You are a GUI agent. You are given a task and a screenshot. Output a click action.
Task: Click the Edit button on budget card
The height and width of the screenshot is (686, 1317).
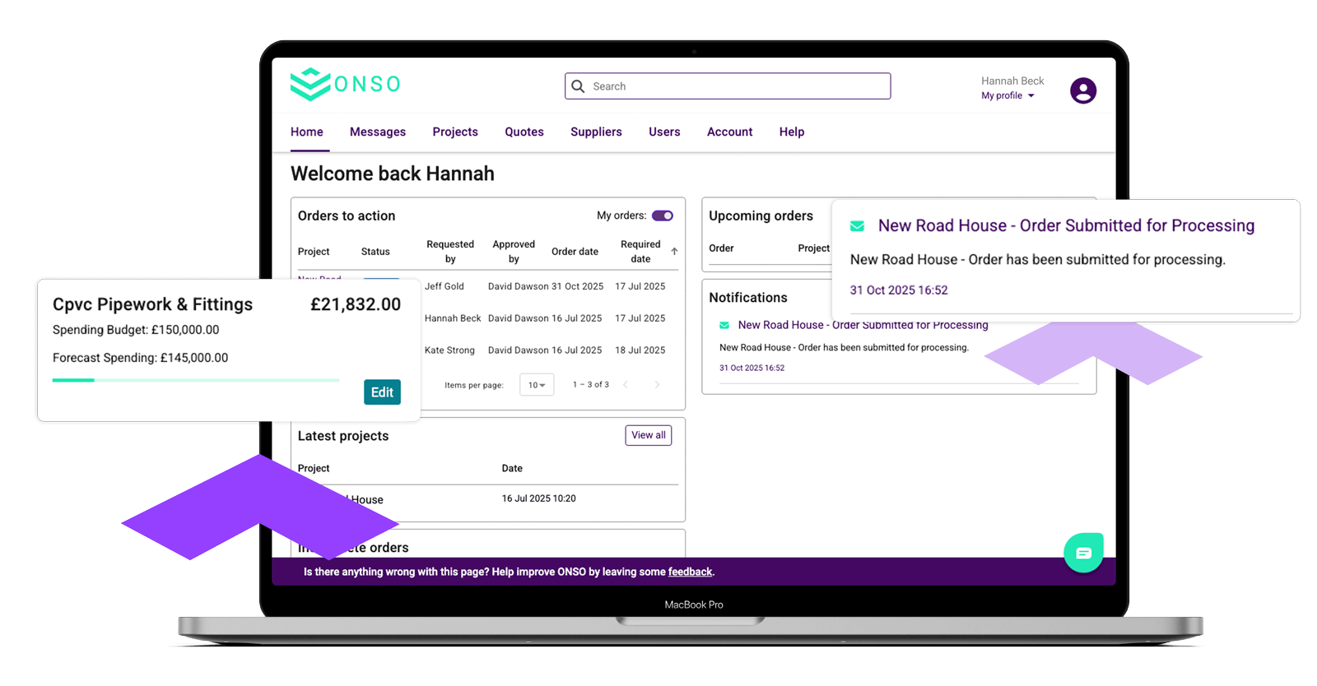click(x=382, y=392)
